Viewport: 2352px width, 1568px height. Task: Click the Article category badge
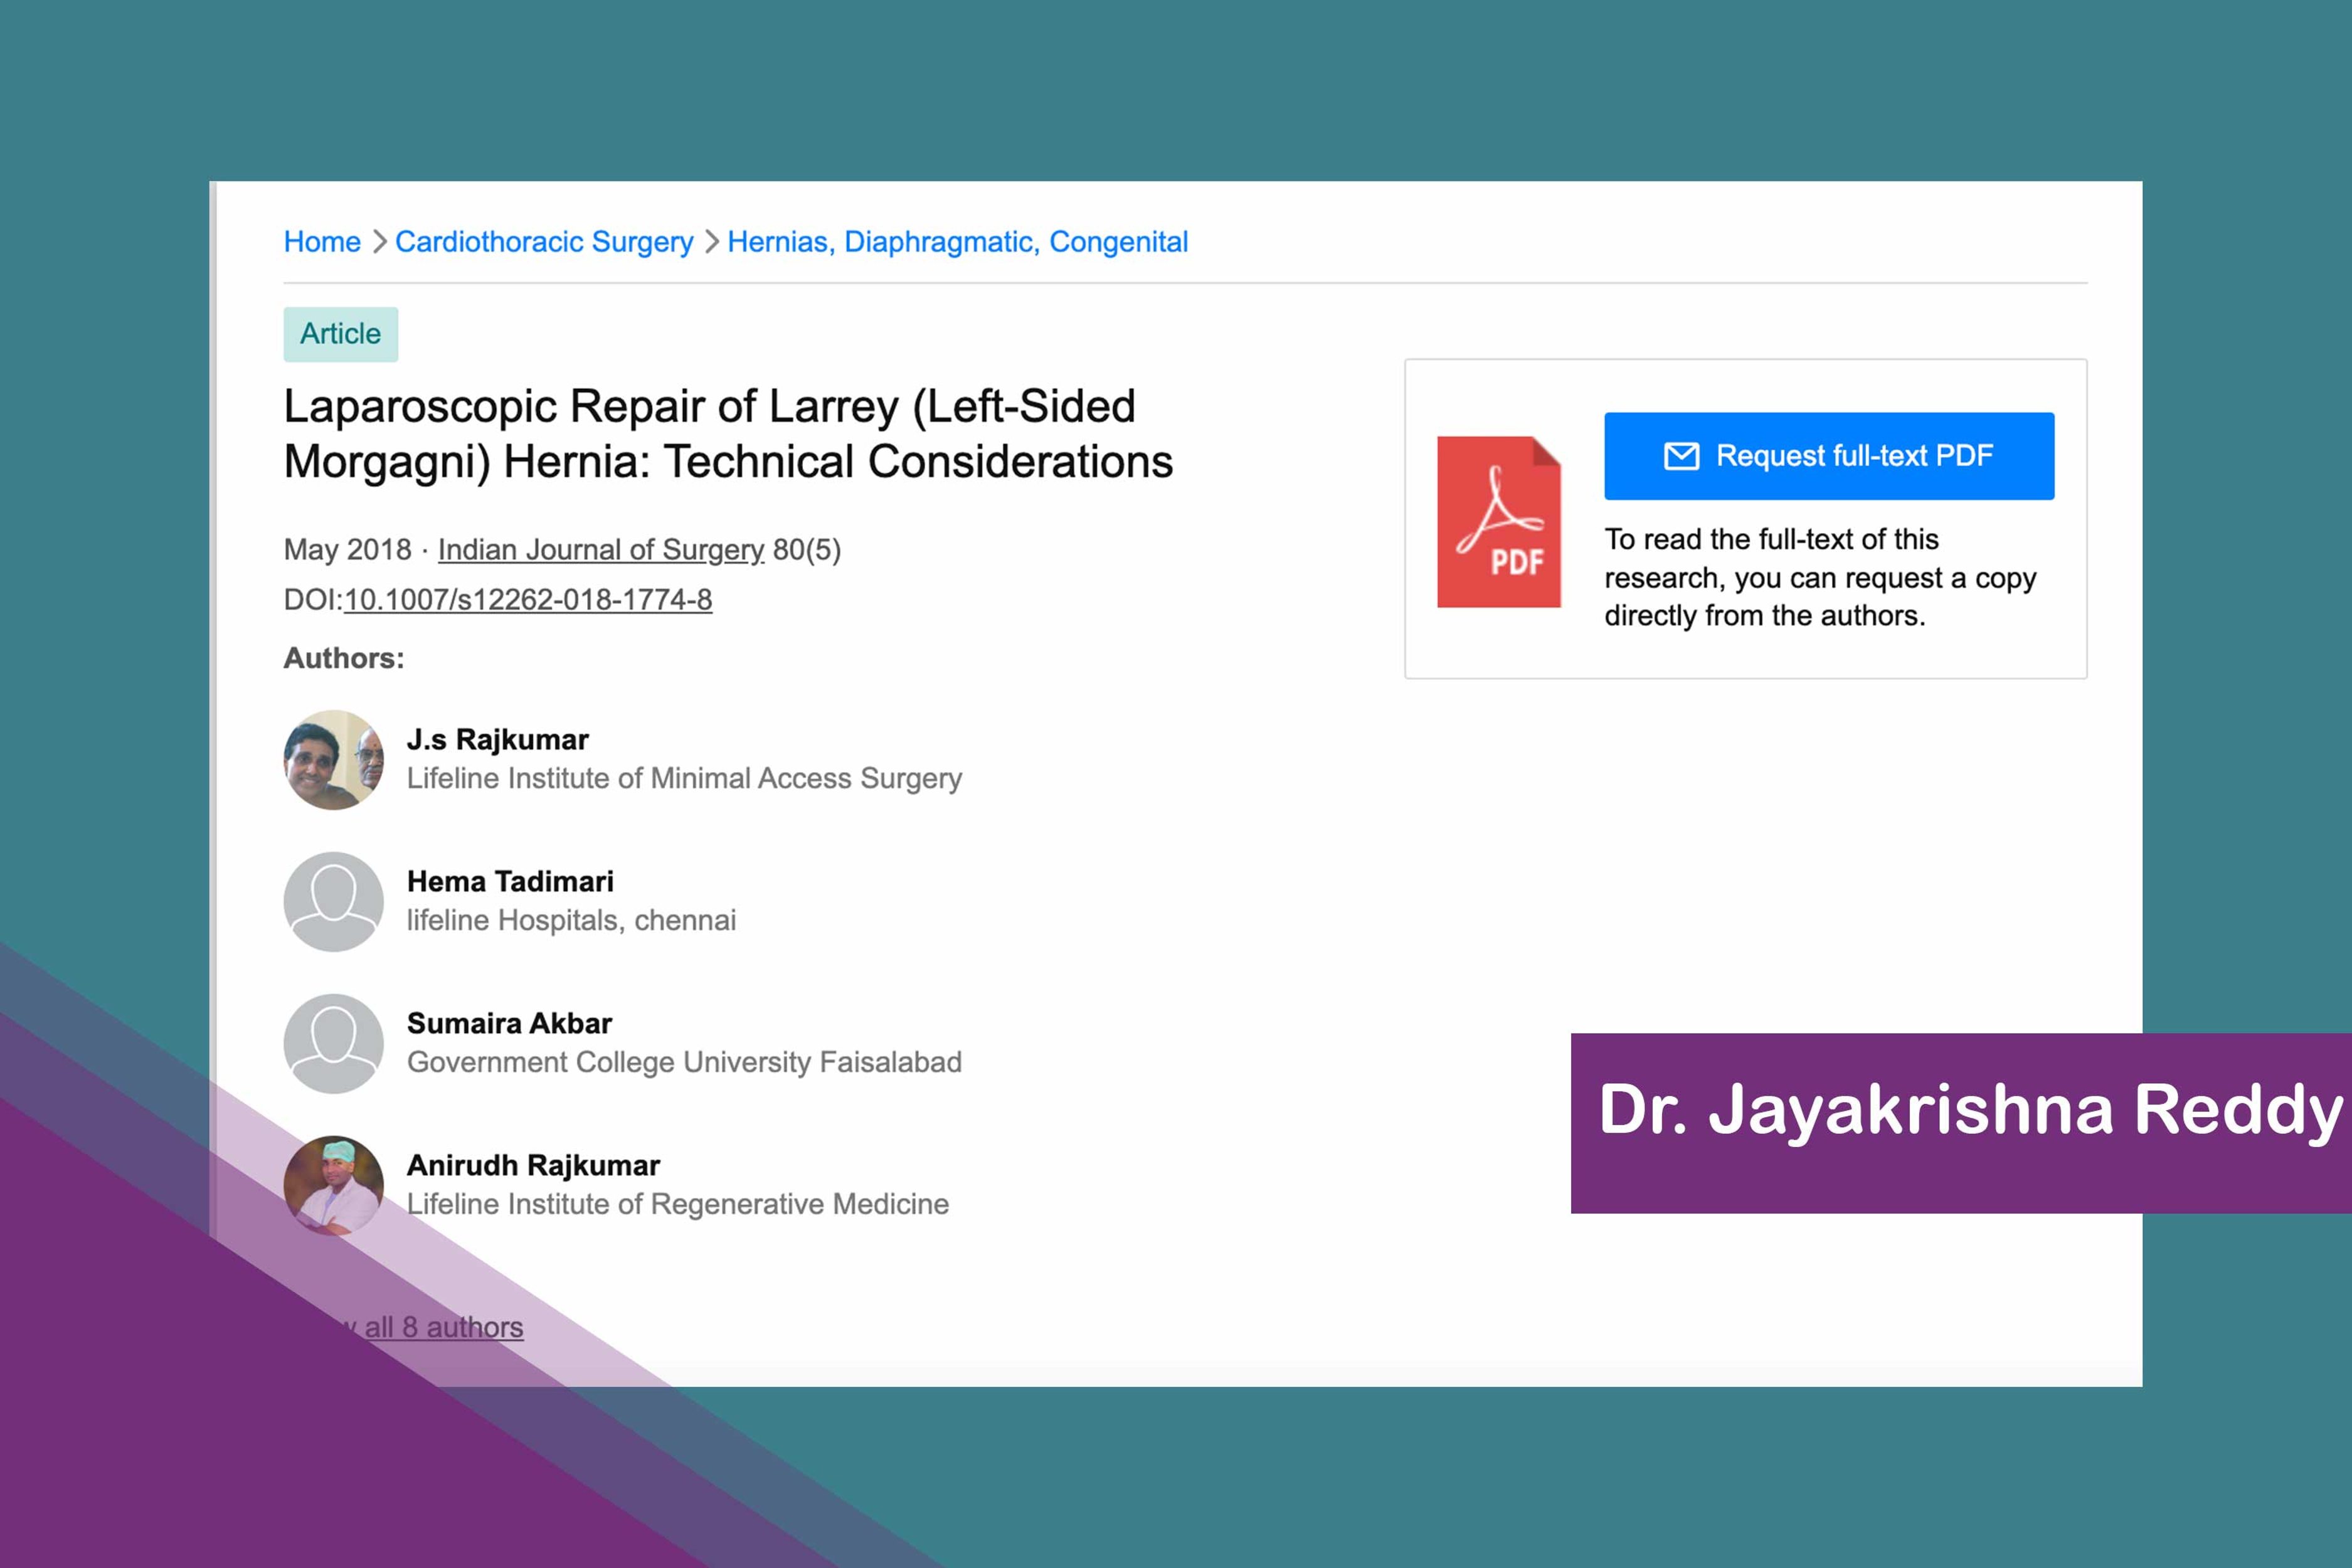tap(340, 334)
